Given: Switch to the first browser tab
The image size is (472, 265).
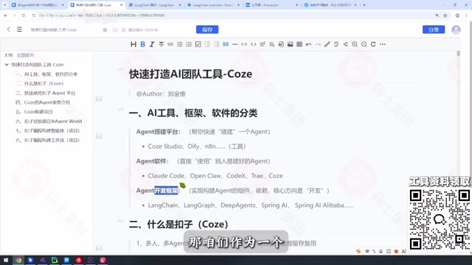Looking at the screenshot, I should [38, 5].
